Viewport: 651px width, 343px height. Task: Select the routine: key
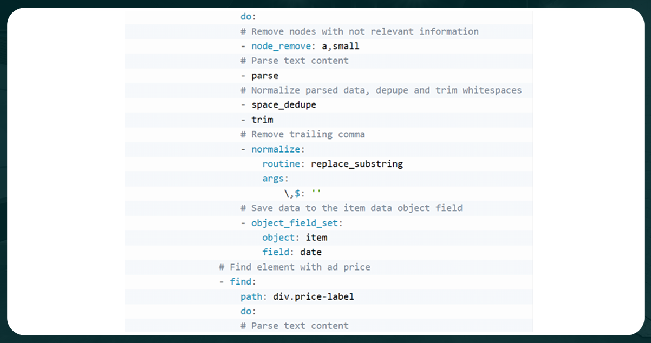(x=281, y=164)
